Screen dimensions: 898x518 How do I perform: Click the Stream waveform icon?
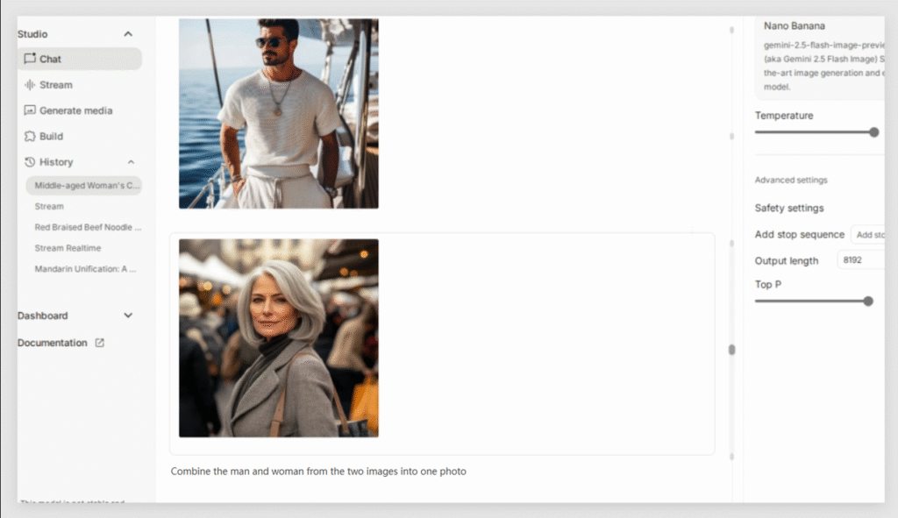click(30, 85)
